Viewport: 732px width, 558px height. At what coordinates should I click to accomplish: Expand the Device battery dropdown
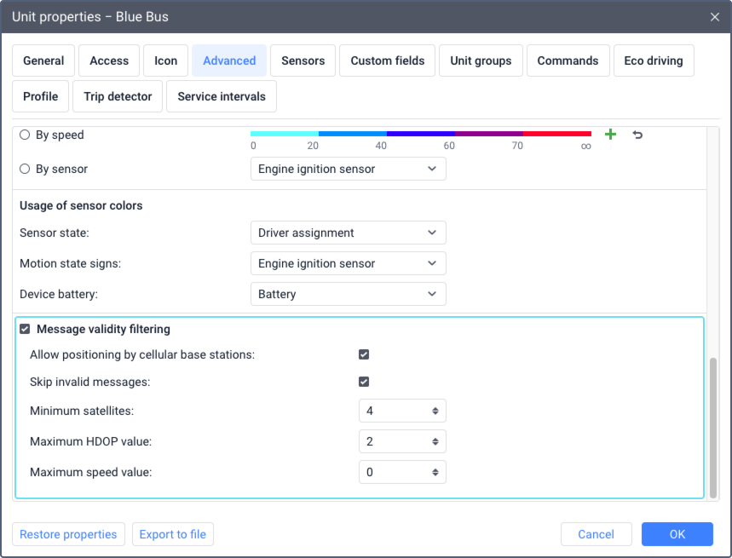[349, 295]
